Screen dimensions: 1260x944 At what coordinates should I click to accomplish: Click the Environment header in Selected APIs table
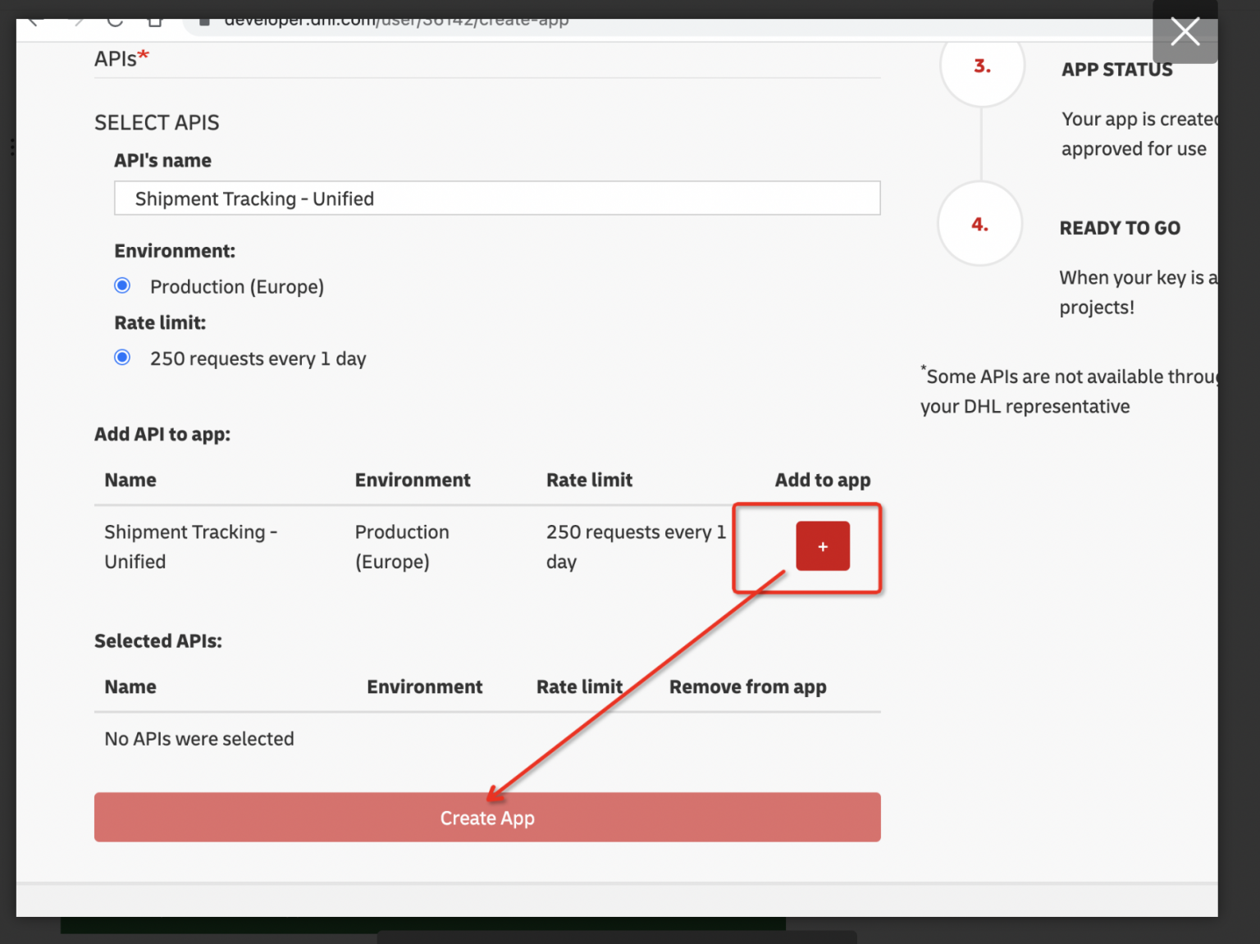(x=425, y=686)
